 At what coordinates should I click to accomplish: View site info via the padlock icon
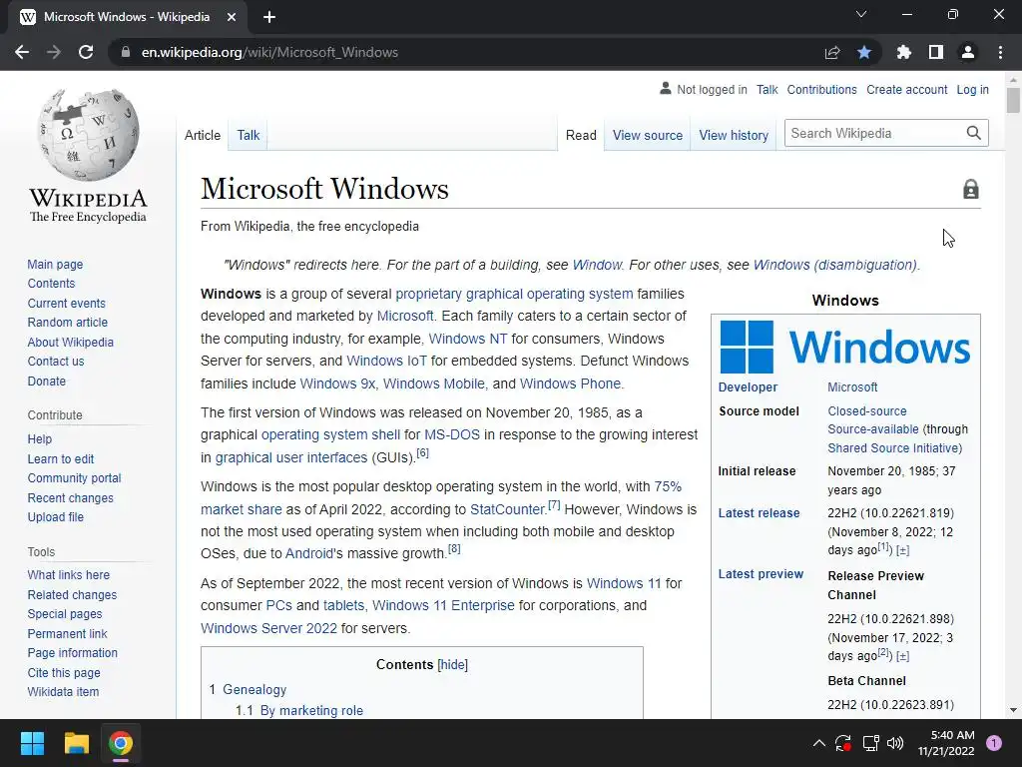click(x=125, y=52)
